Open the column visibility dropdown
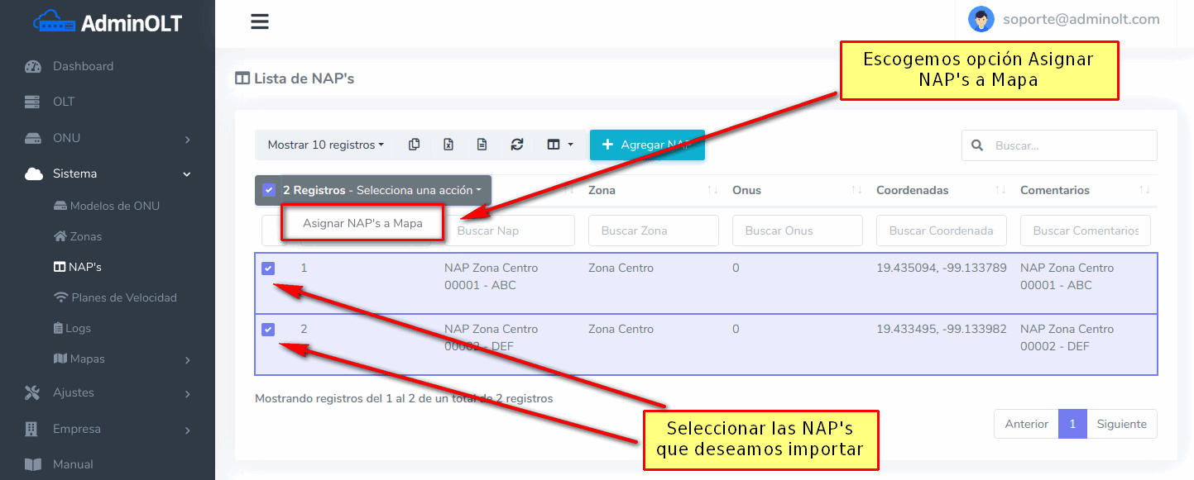 (x=559, y=144)
